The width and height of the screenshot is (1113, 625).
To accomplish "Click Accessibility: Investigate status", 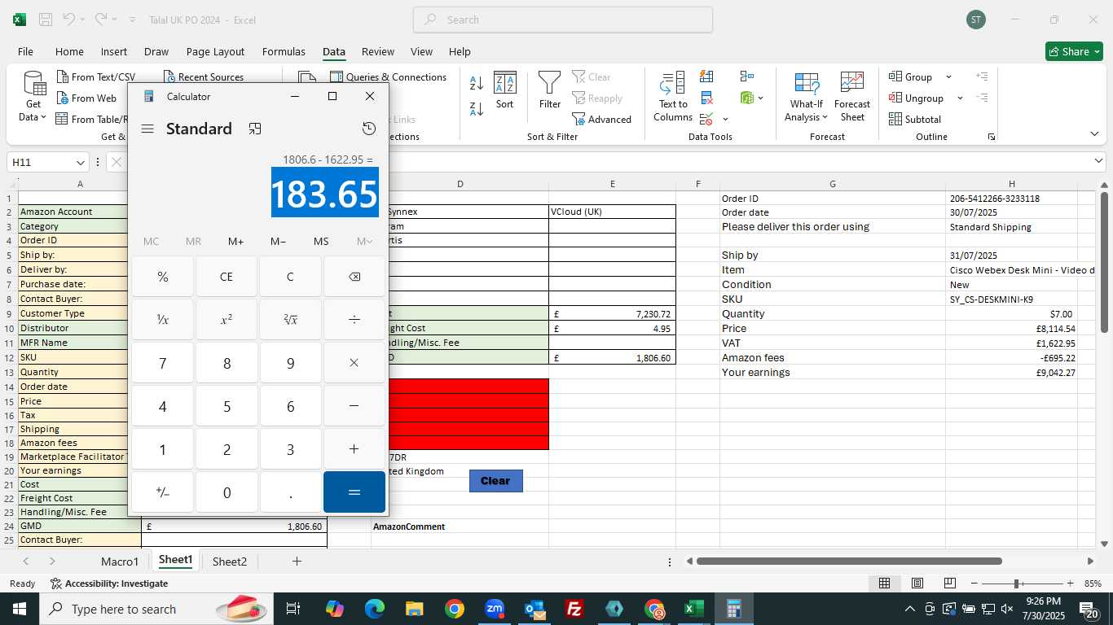I will pos(109,583).
